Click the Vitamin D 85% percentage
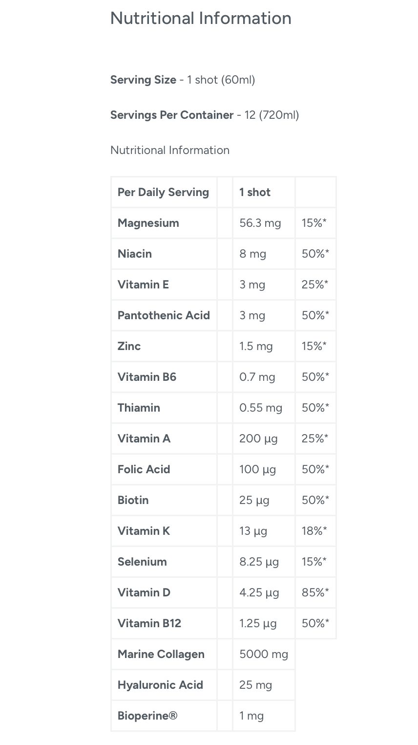The height and width of the screenshot is (745, 418). click(315, 592)
